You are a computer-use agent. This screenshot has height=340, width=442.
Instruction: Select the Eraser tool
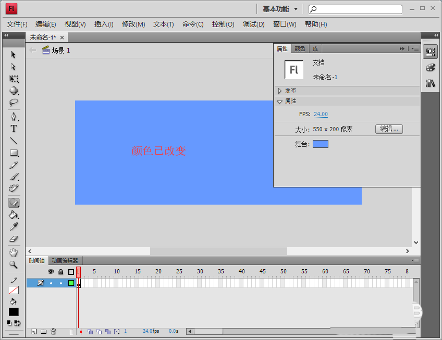[14, 238]
